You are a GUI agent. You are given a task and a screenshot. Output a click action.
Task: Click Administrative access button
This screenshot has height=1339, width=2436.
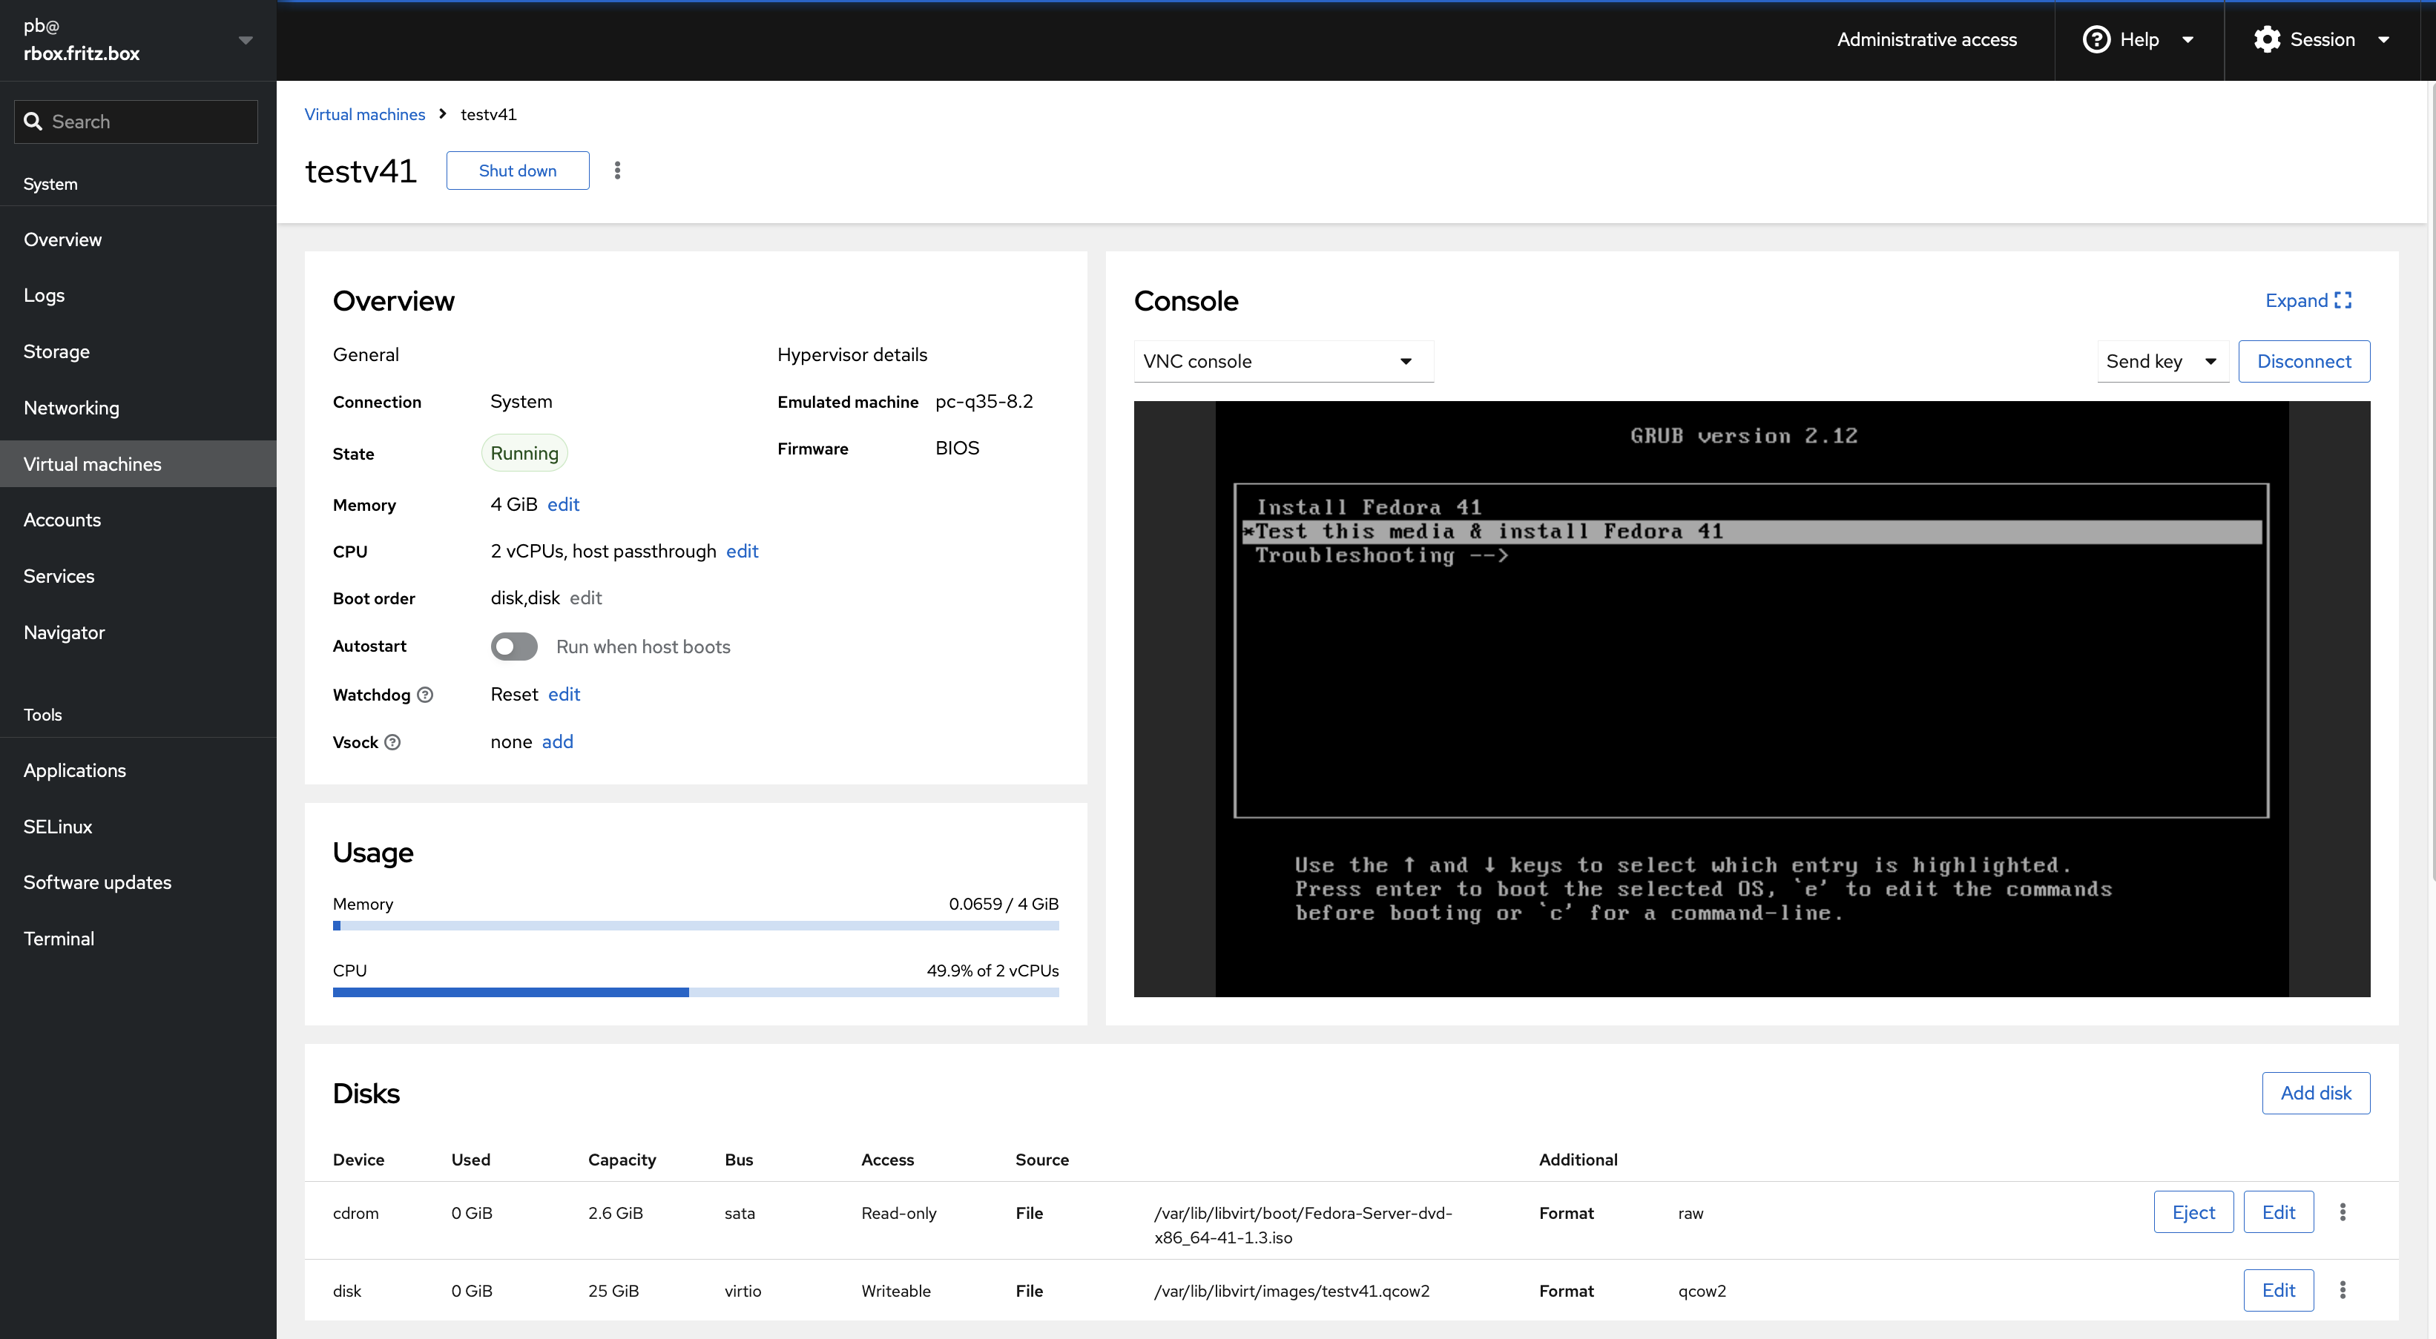pyautogui.click(x=1926, y=40)
